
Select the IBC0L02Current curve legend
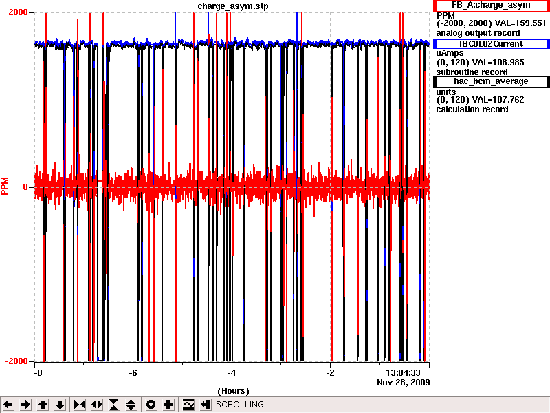coord(491,44)
